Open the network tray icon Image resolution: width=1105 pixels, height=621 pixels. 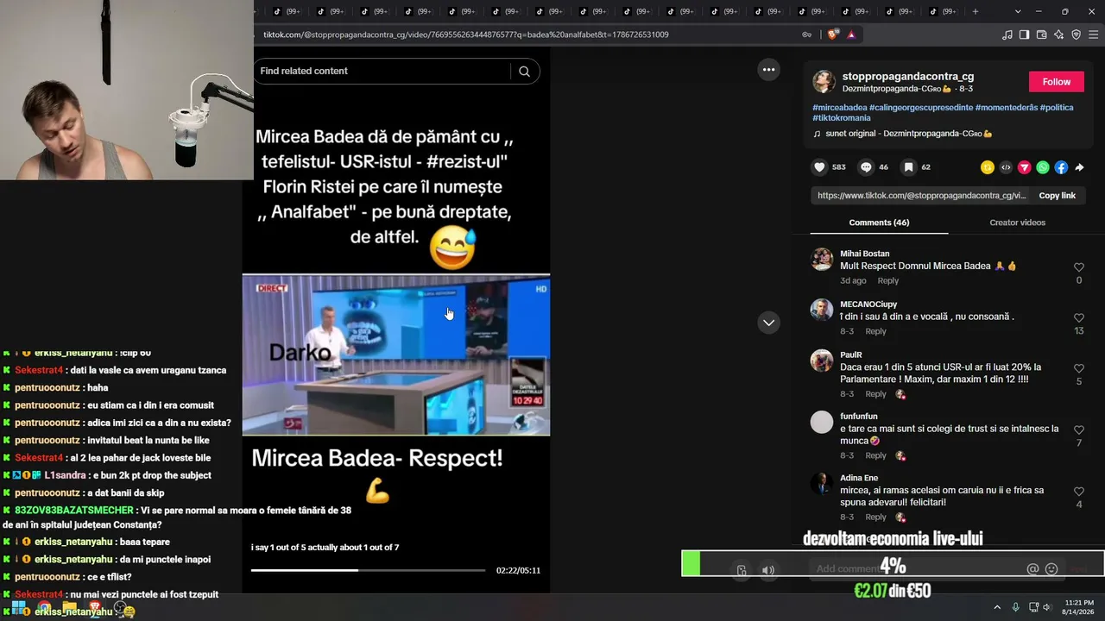tap(1032, 607)
